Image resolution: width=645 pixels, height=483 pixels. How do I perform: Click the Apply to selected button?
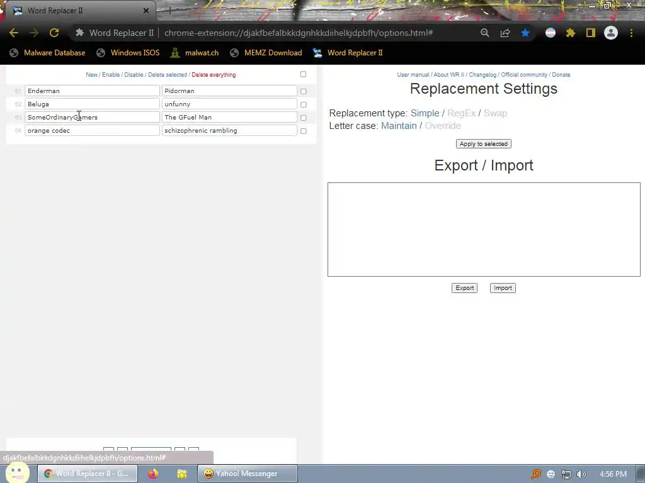(484, 144)
